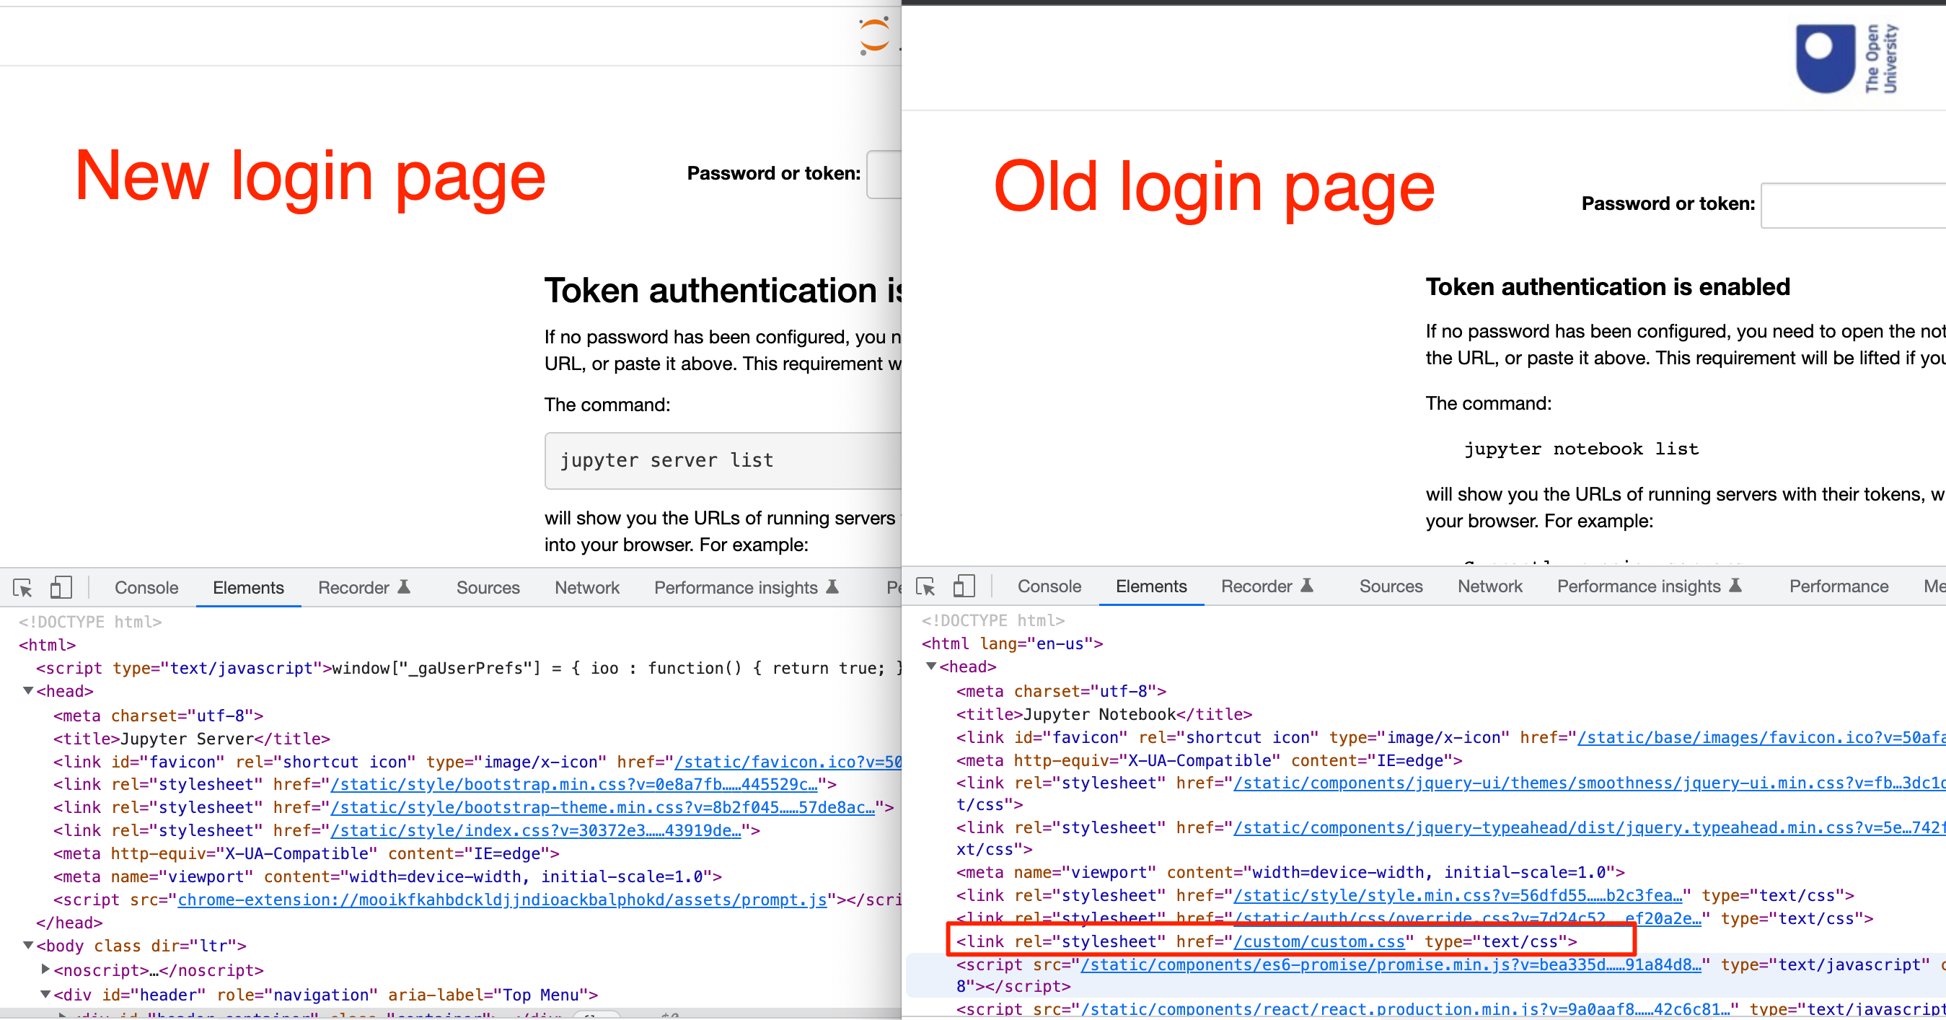Open the Recorder tab in left DevTools
The height and width of the screenshot is (1020, 1946).
point(364,588)
